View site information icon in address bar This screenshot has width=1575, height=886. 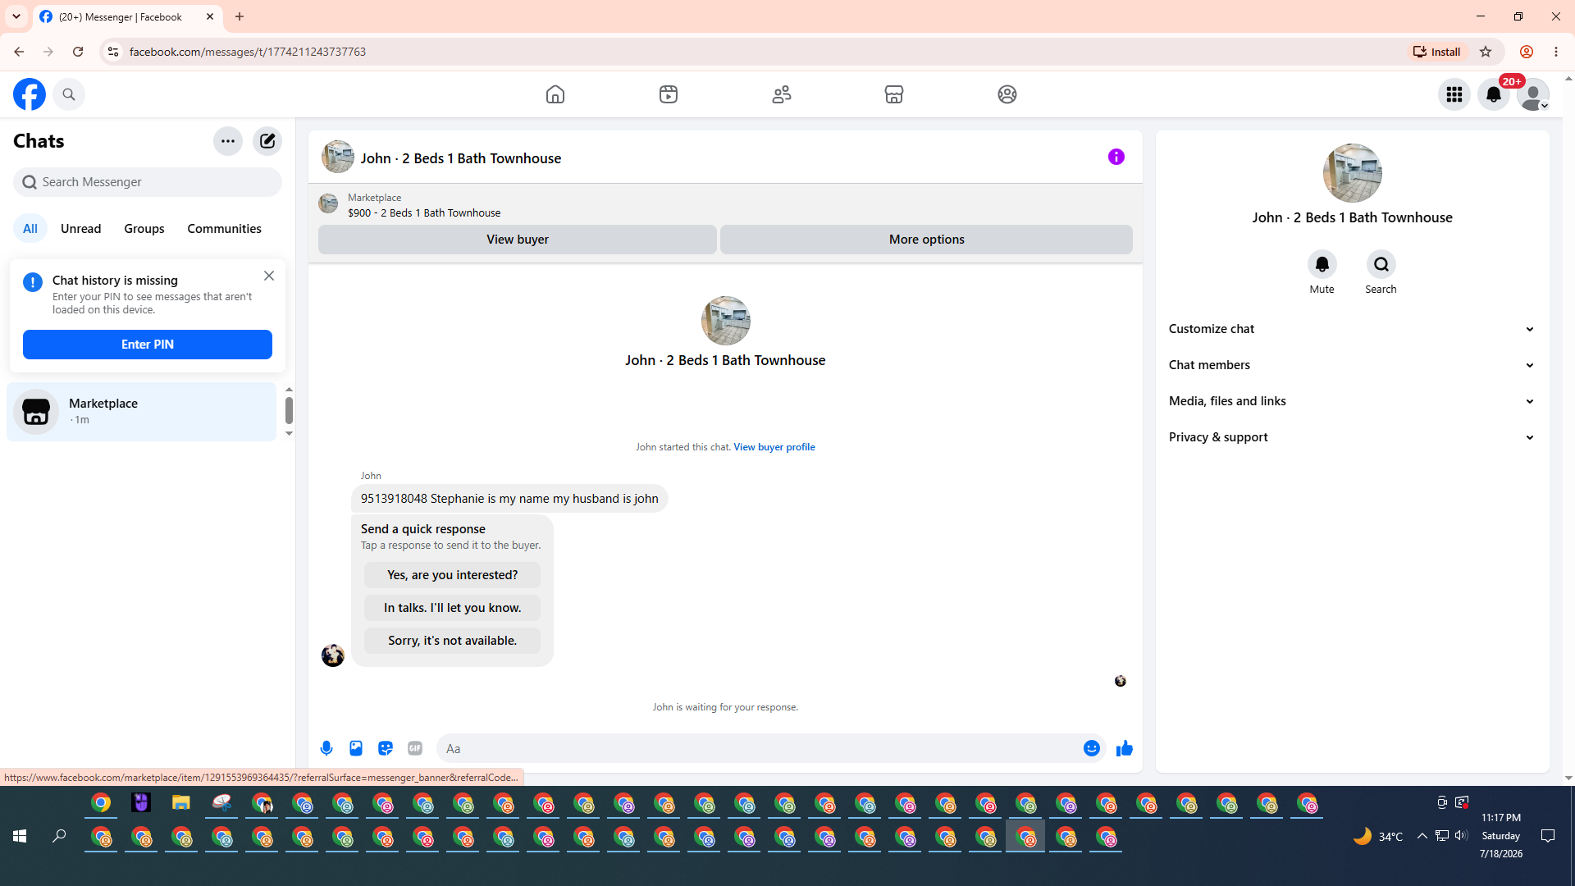click(x=112, y=52)
